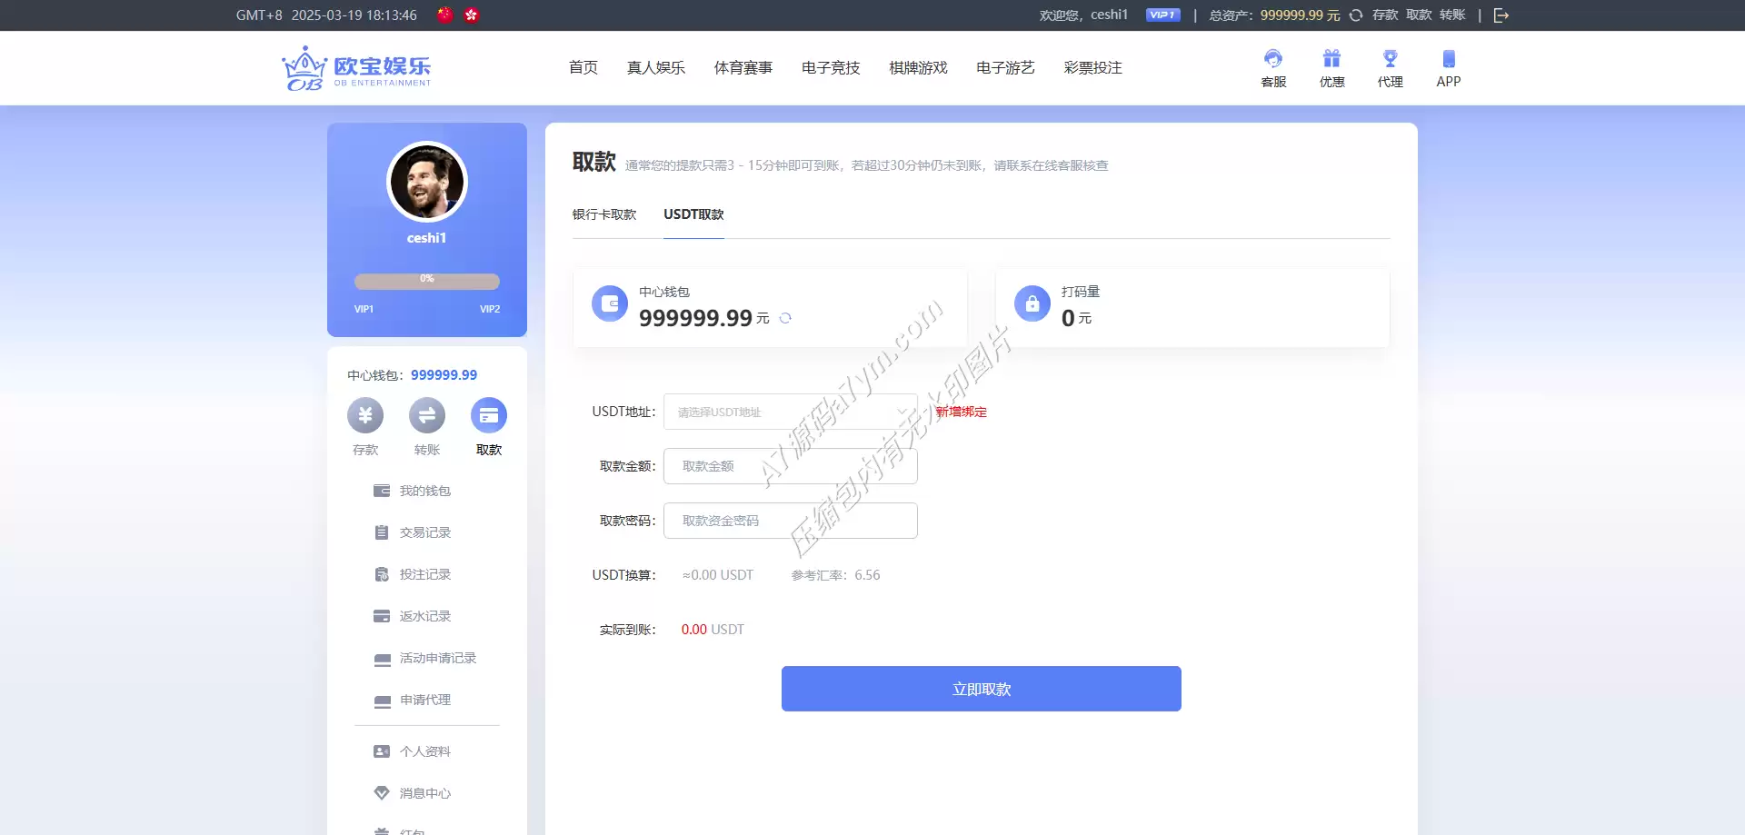Click the VIP progress bar showing 0%
Viewport: 1745px width, 835px height.
pos(427,281)
